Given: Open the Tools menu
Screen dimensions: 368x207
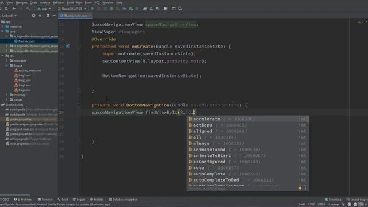Looking at the screenshot, I should (x=88, y=3).
